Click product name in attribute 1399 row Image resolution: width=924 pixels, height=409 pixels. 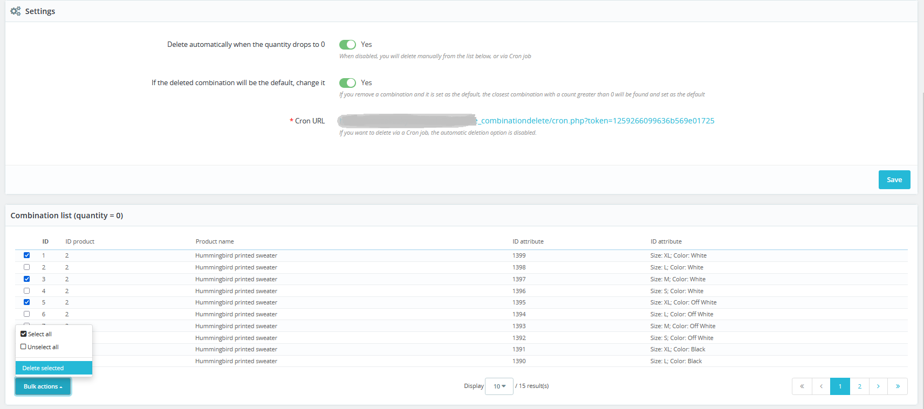click(236, 255)
